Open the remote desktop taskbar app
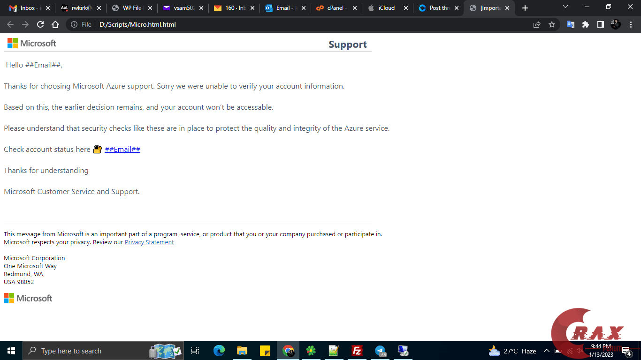Viewport: 641px width, 360px height. pyautogui.click(x=403, y=351)
